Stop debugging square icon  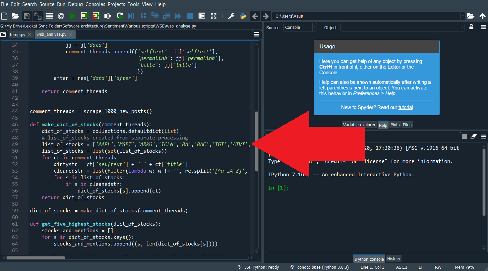[x=190, y=16]
